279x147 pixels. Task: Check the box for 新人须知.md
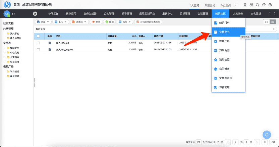[x=38, y=43]
